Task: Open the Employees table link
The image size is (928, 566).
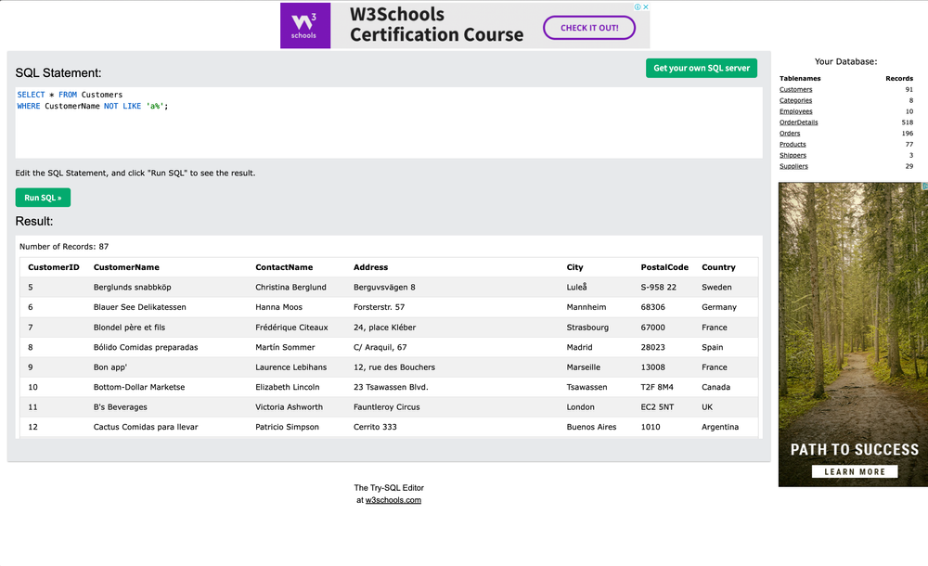Action: 795,111
